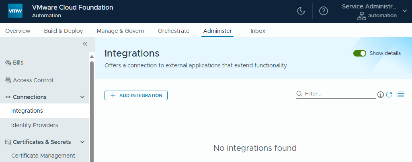Click the magnifier icon in filter
The image size is (412, 162).
[x=299, y=94]
